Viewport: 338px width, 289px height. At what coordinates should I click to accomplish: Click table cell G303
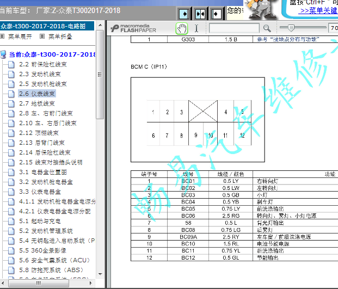coord(188,39)
